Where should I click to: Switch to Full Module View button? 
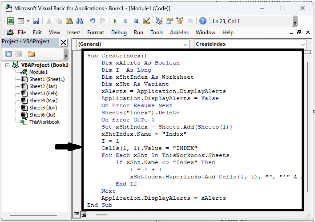[x=84, y=214]
